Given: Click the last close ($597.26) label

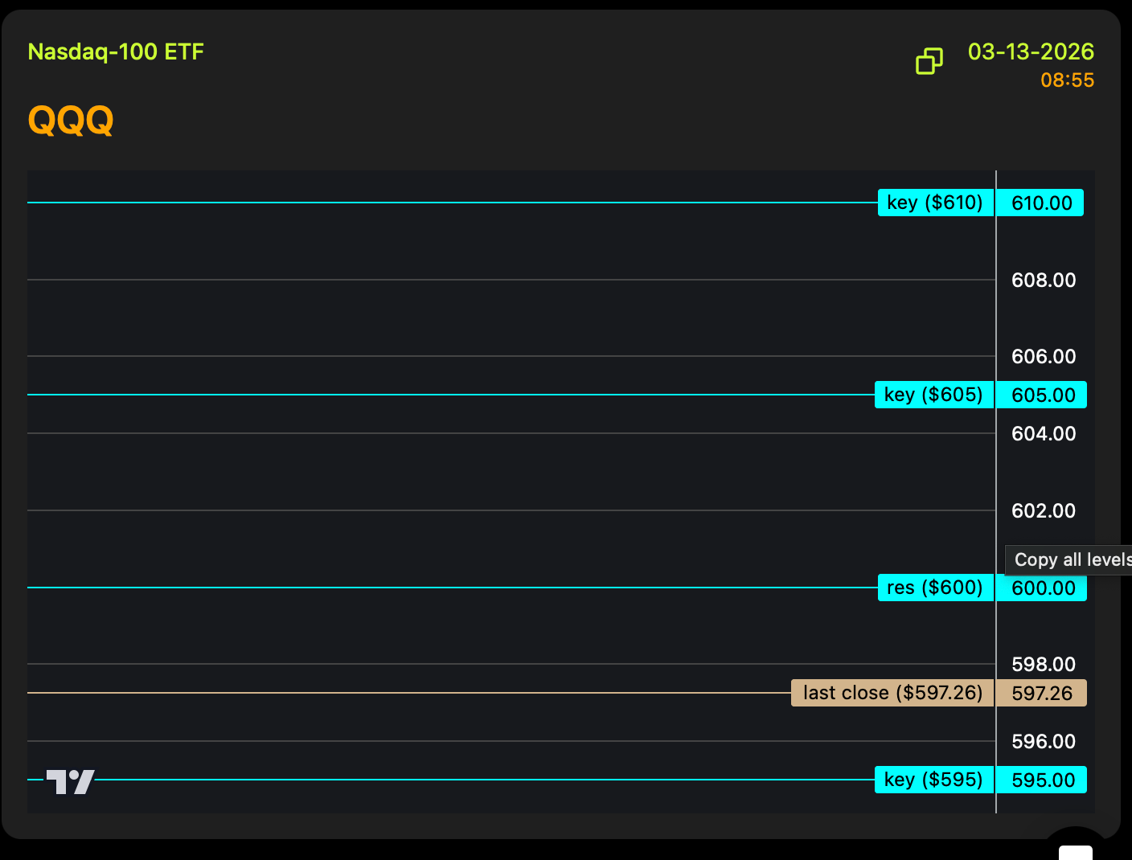Looking at the screenshot, I should pyautogui.click(x=892, y=693).
